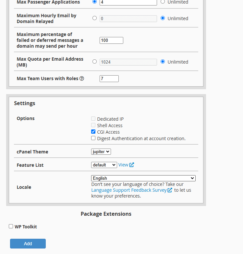The image size is (243, 254).
Task: Click the Max Team Users with Roles field
Action: coord(109,79)
